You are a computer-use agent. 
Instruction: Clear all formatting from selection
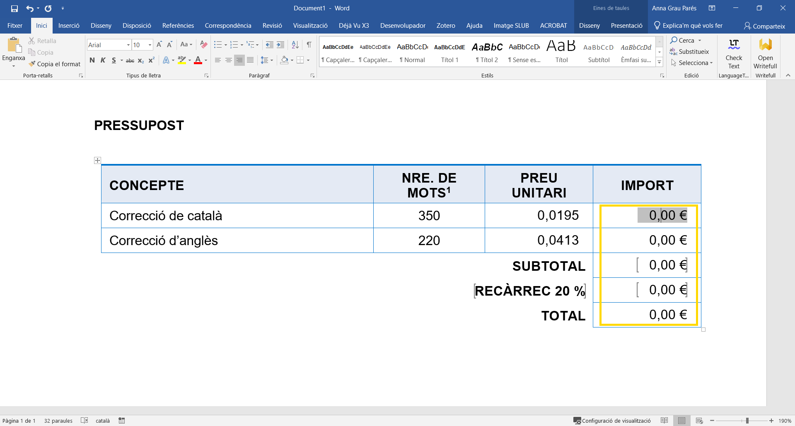[203, 44]
